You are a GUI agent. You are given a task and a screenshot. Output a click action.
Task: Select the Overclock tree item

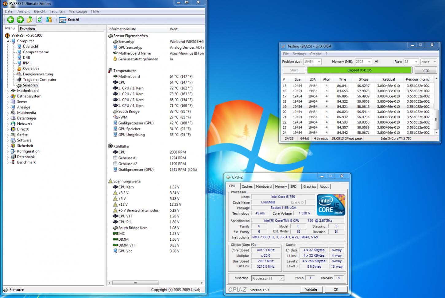(31, 69)
